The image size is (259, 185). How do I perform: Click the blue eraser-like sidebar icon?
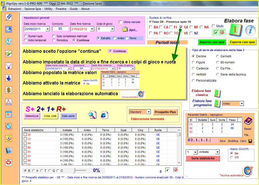[9, 29]
